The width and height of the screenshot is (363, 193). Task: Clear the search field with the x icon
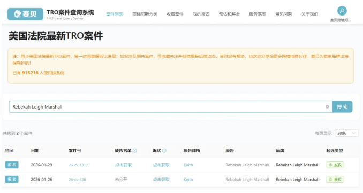[x=327, y=107]
